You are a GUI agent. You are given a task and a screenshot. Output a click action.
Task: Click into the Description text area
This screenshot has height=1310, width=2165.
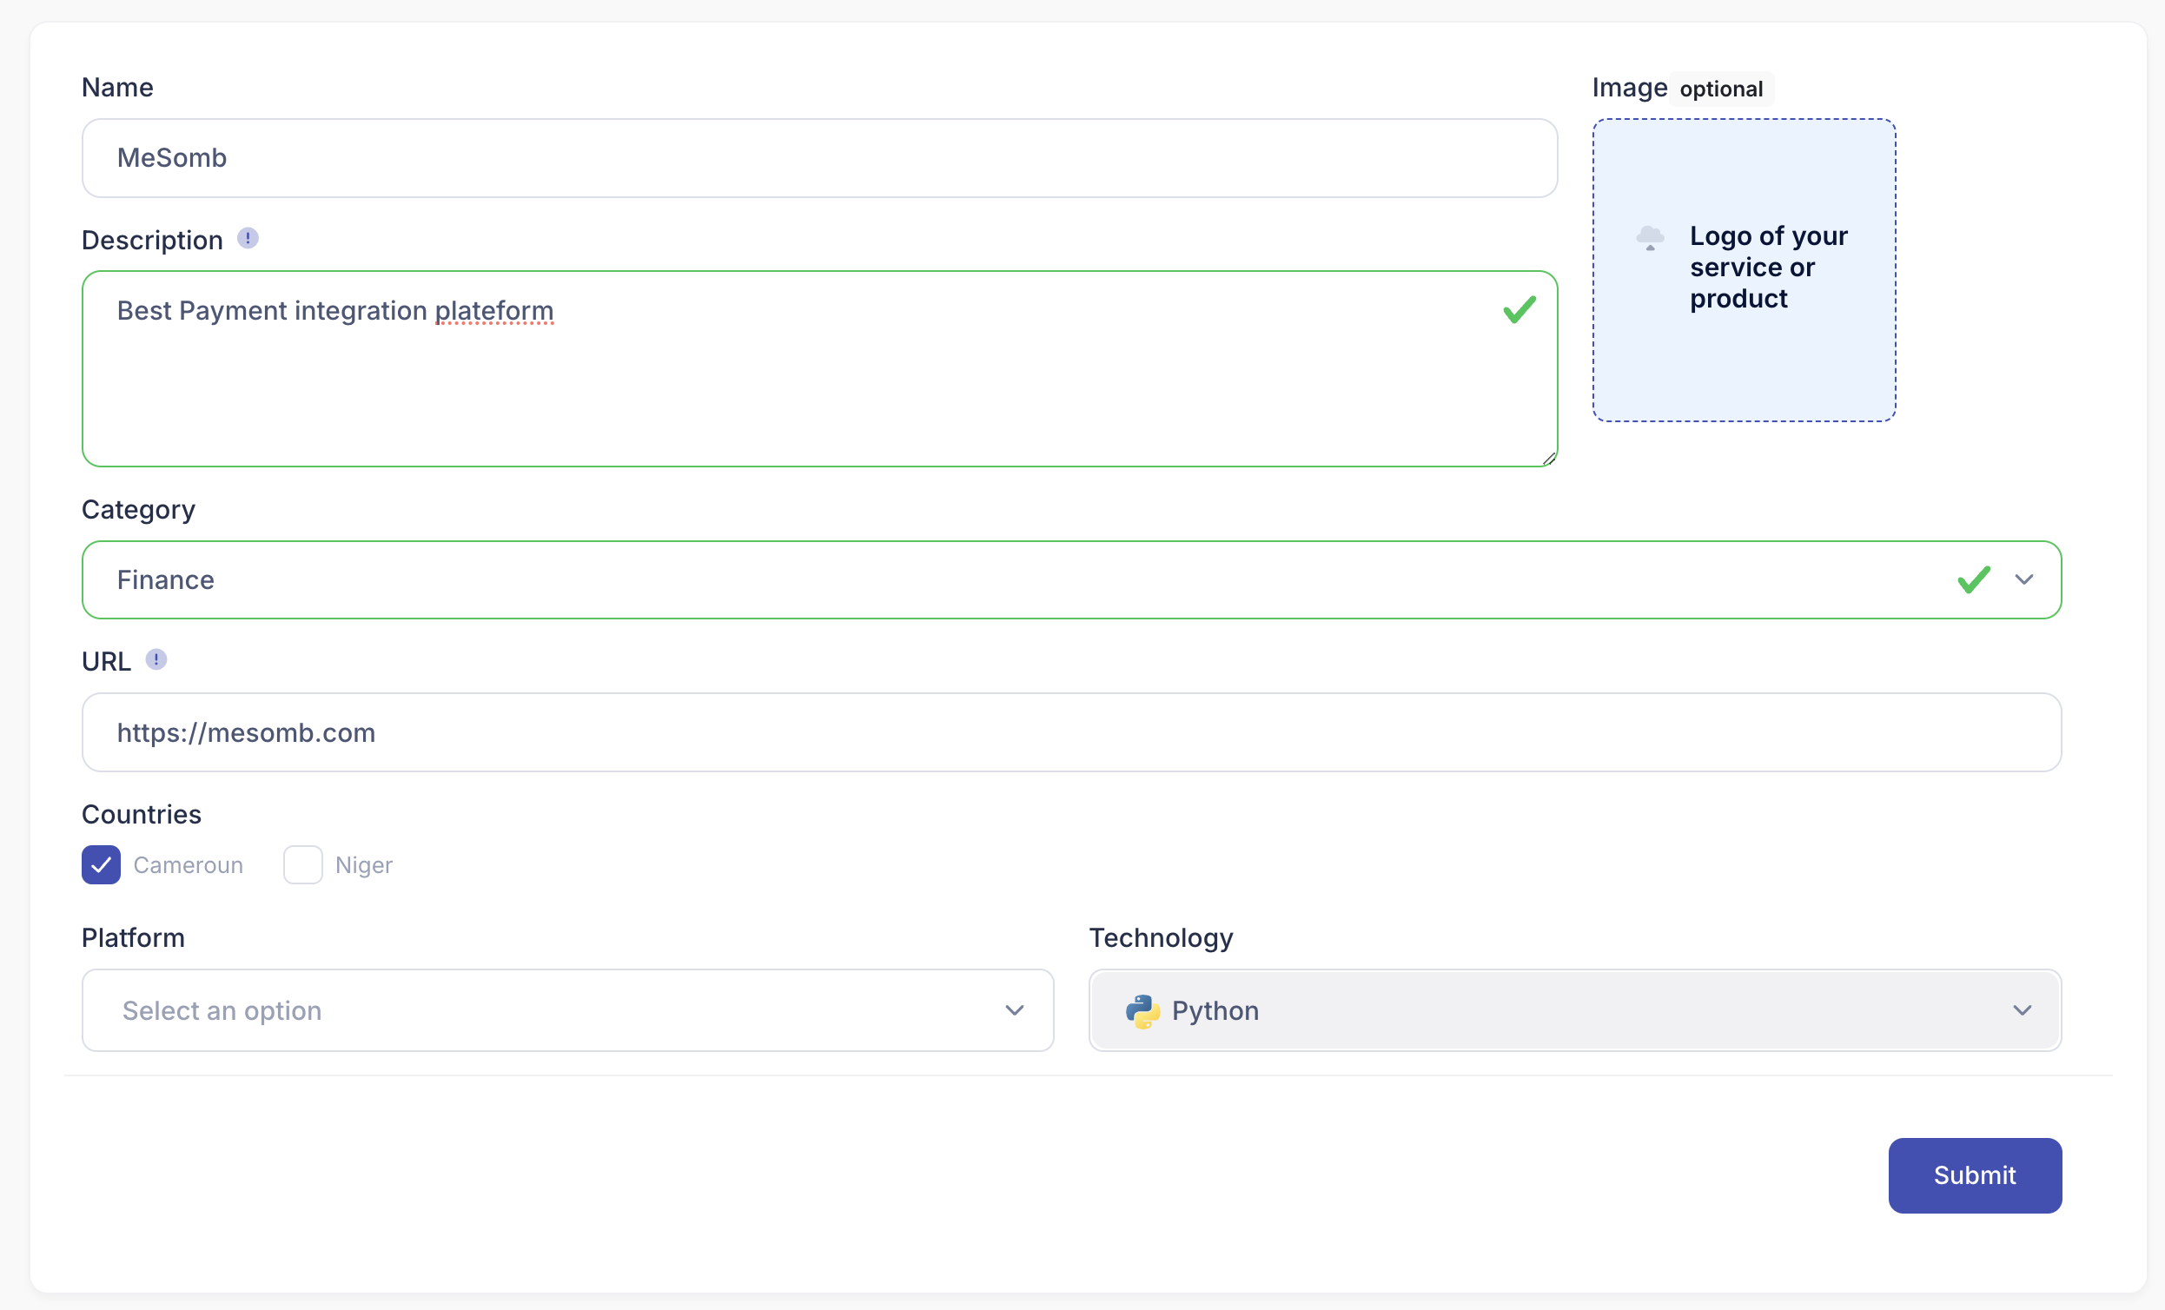click(x=820, y=369)
